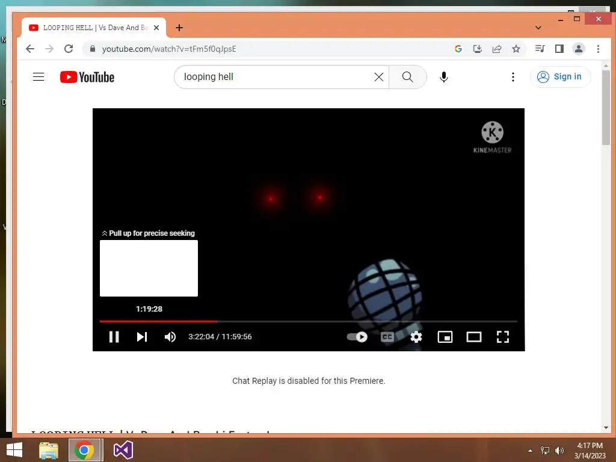Reload the current page
The width and height of the screenshot is (616, 462).
[69, 49]
